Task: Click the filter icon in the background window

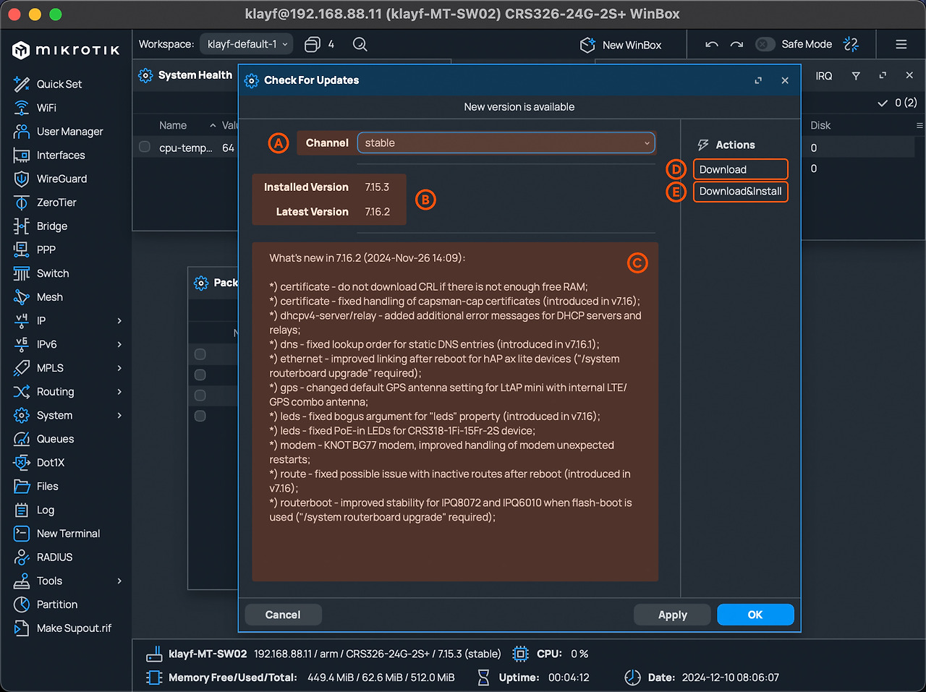Action: pyautogui.click(x=856, y=75)
